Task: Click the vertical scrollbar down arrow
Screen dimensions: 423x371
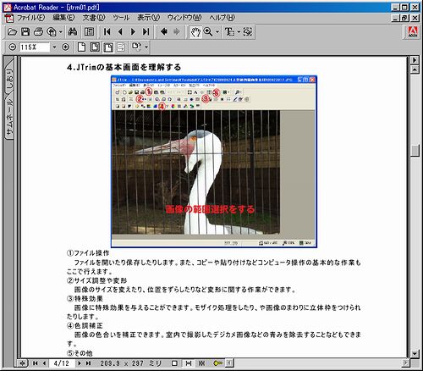Action: point(415,353)
